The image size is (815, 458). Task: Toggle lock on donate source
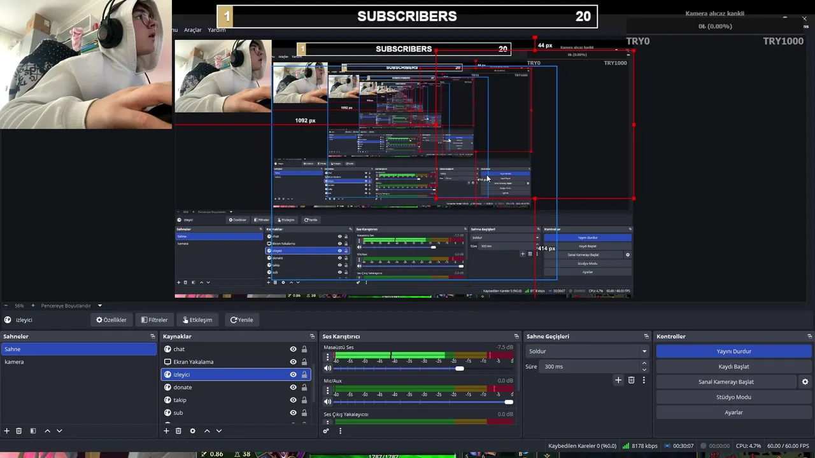pos(304,387)
